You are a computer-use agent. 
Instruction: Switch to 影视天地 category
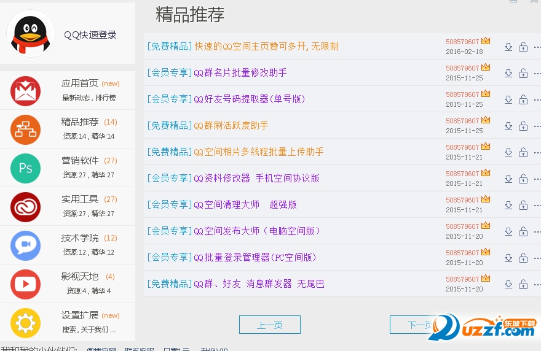coord(80,276)
